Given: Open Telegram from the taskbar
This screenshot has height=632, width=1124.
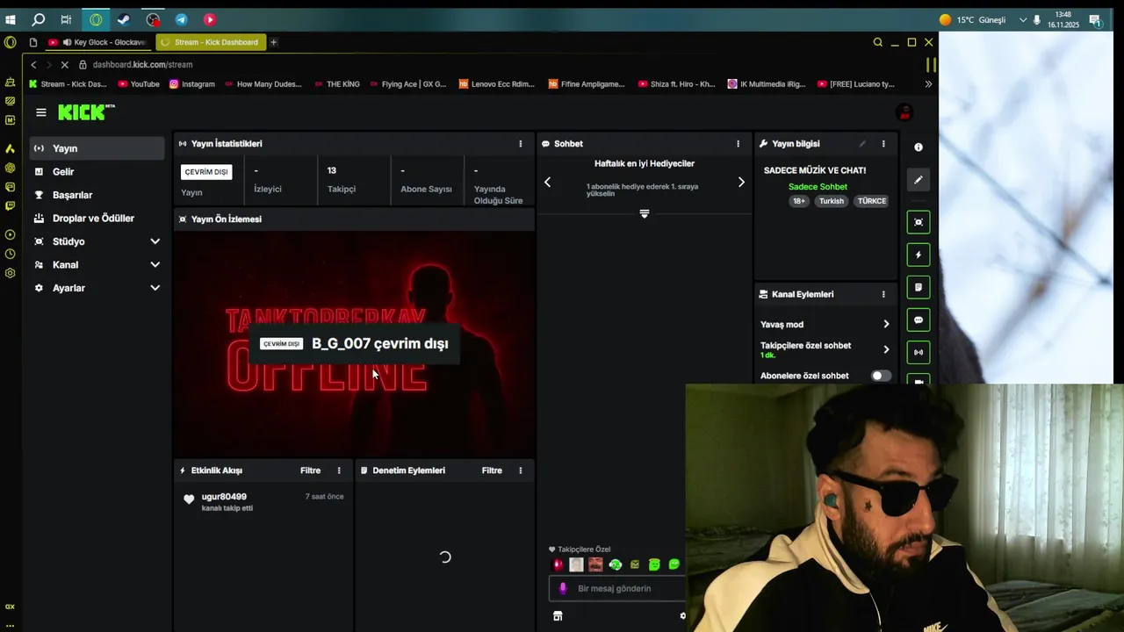Looking at the screenshot, I should (x=181, y=19).
